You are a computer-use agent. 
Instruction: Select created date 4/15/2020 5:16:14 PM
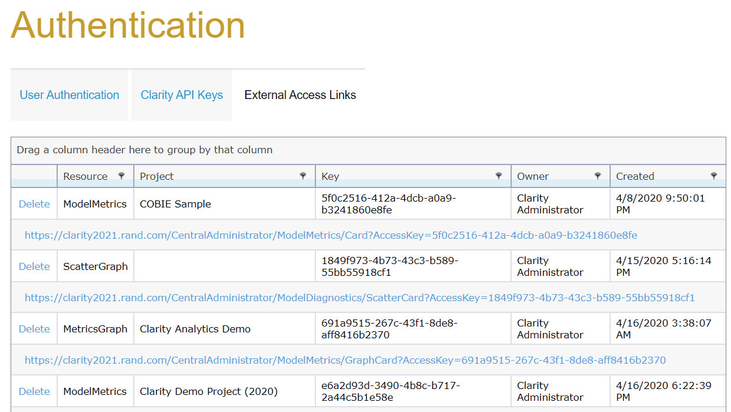[668, 266]
